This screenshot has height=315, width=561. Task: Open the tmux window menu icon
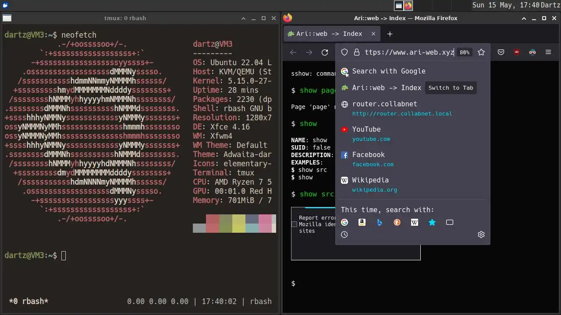[7, 18]
